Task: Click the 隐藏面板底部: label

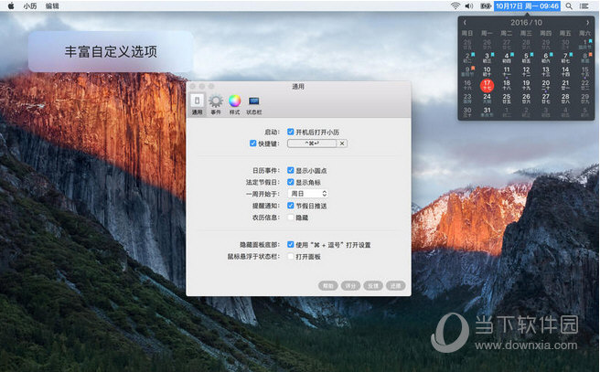Action: click(260, 245)
